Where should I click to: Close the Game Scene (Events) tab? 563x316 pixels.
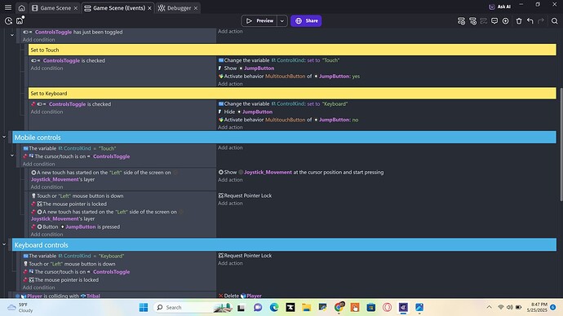coord(150,8)
